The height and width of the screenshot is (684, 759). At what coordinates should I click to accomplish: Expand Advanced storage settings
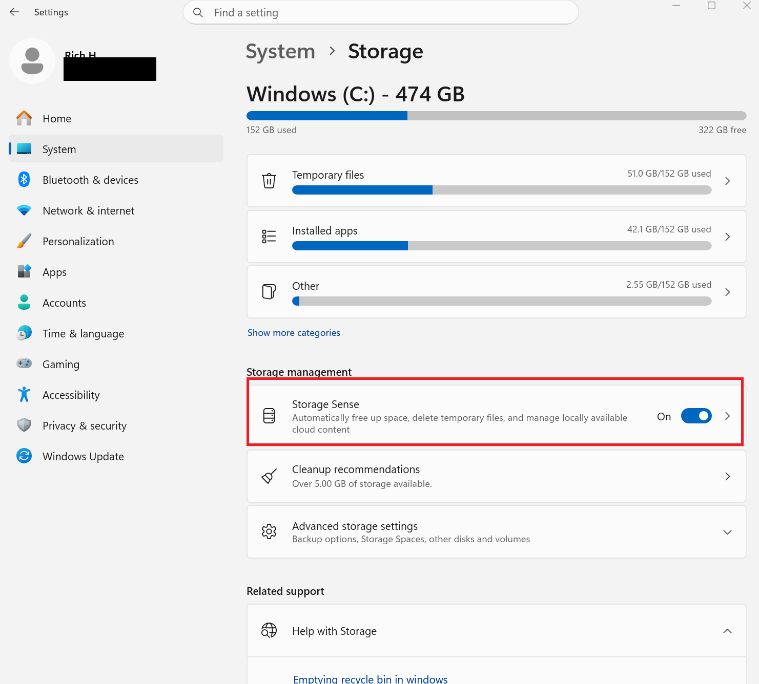(727, 532)
